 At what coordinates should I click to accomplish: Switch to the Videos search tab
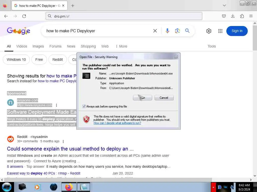[x=22, y=46]
